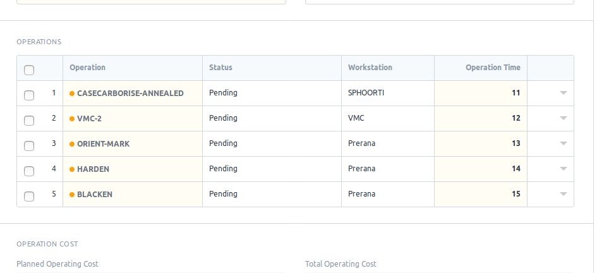Click orange indicator dot beside ORIENT-MARK
Screen dimensions: 597x273
pos(72,144)
